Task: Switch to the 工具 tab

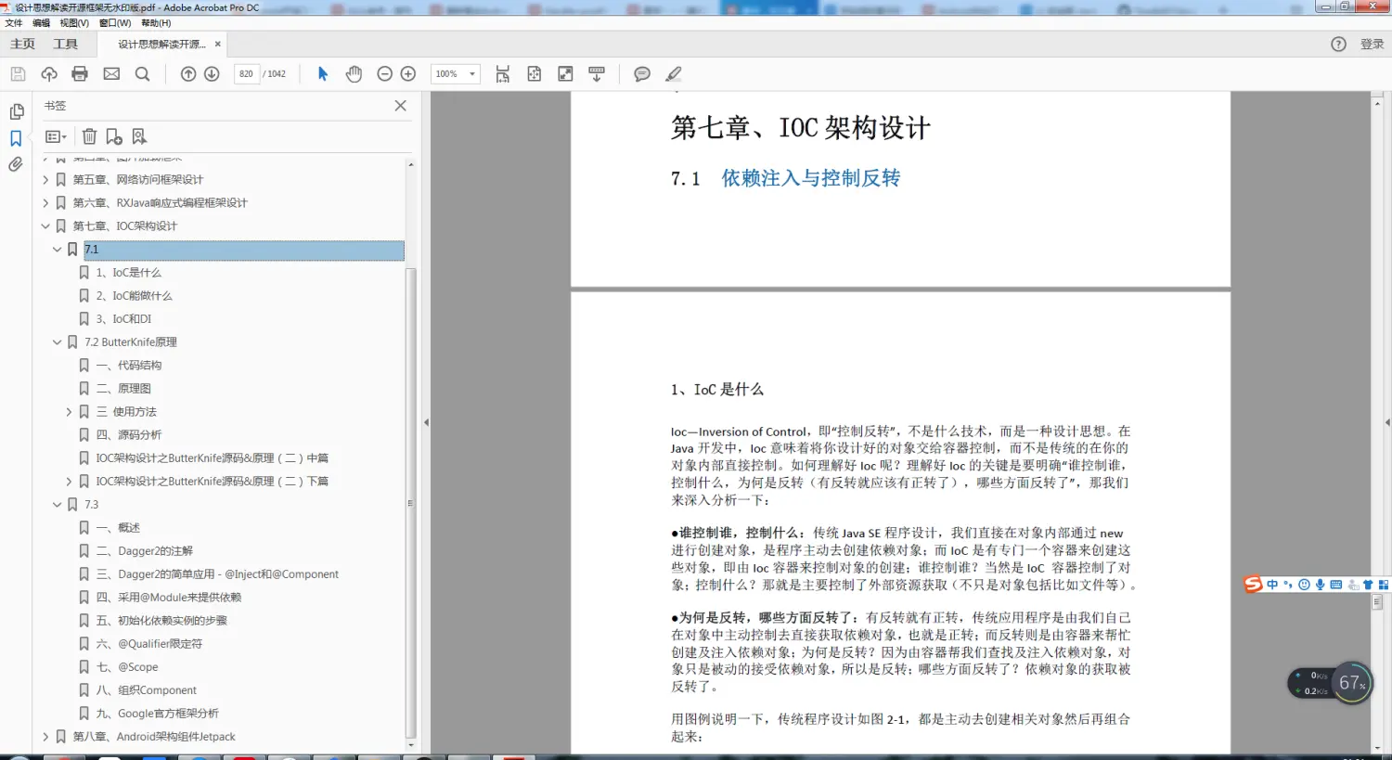Action: 66,45
